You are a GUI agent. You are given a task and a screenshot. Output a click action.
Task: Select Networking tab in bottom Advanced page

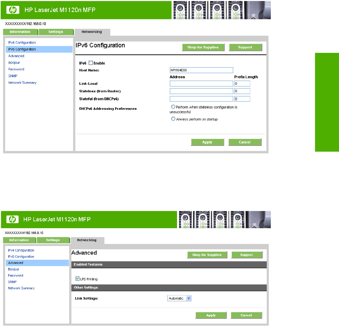87,240
